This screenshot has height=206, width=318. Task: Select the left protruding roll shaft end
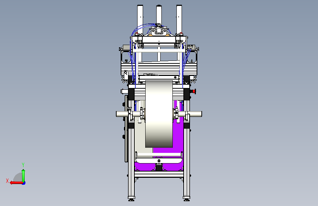coord(122,114)
